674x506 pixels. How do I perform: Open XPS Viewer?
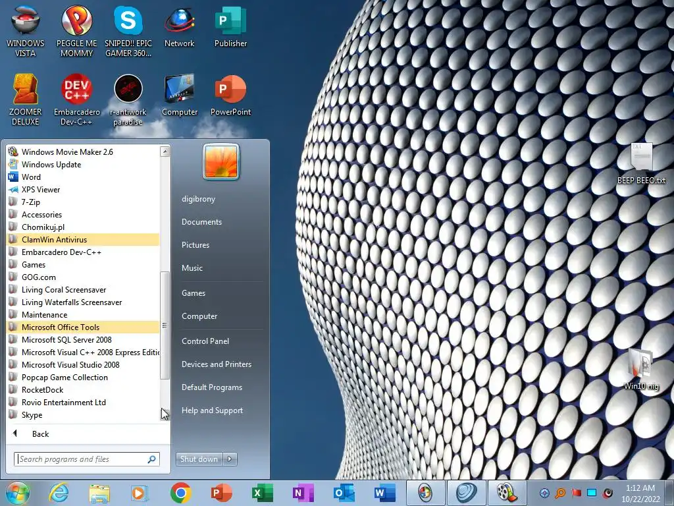coord(84,189)
